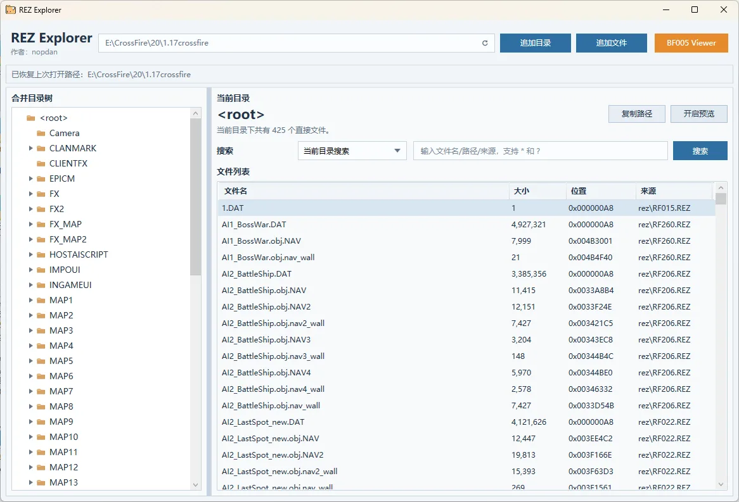The width and height of the screenshot is (739, 502).
Task: Sort by the 大小 column header
Action: pos(537,191)
